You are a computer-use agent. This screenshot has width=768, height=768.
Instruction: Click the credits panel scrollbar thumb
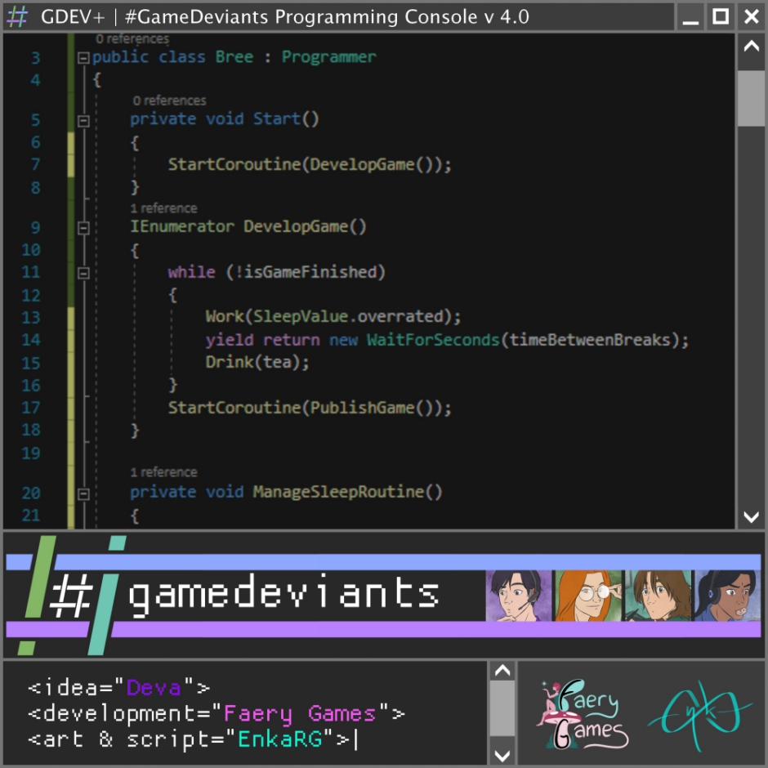502,708
